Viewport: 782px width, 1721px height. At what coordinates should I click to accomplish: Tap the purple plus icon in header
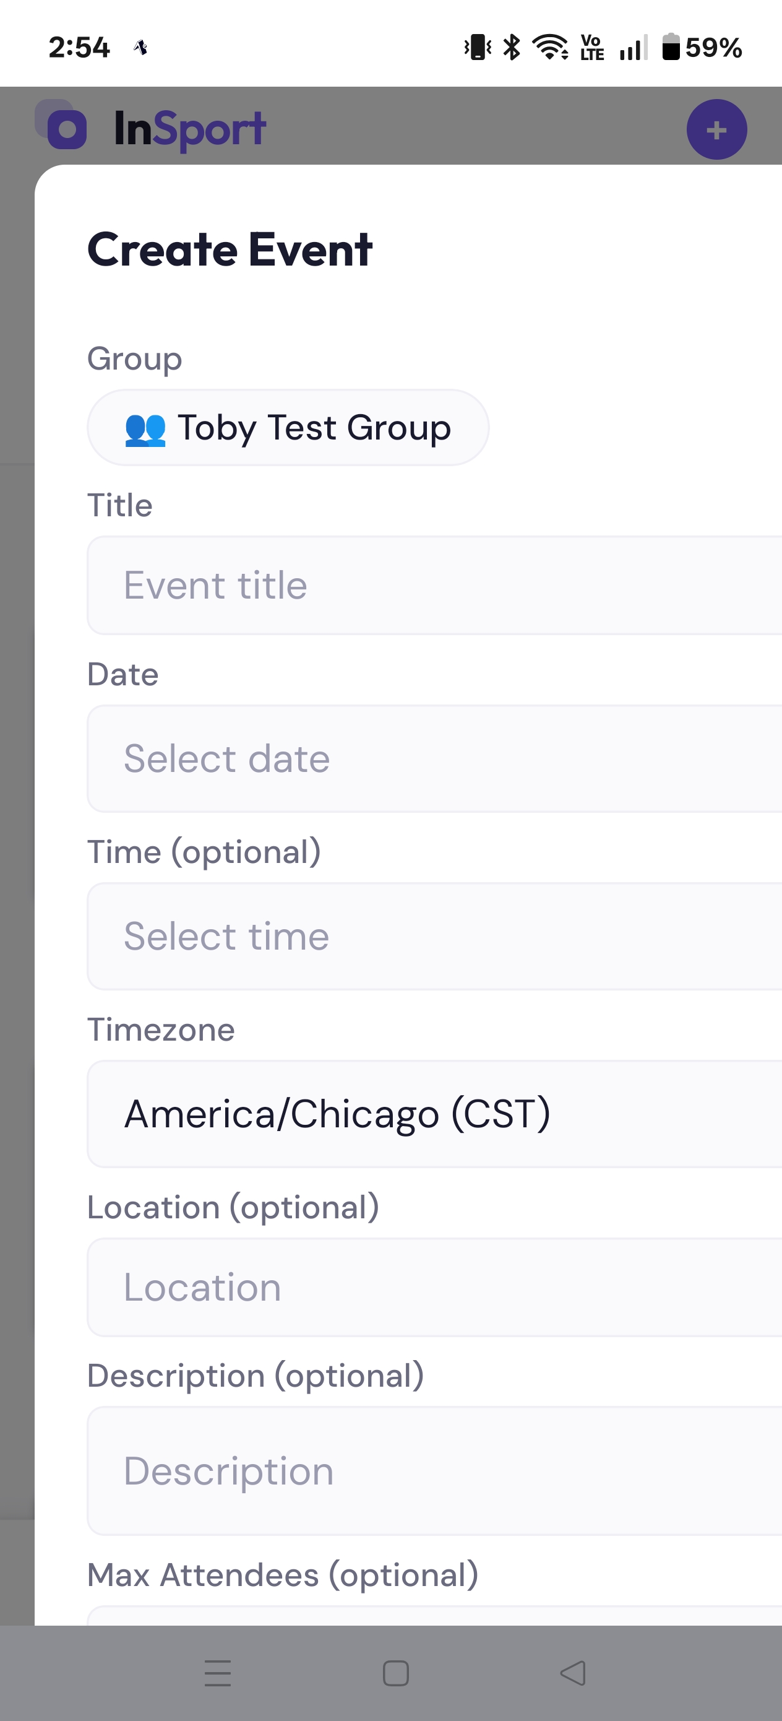(x=716, y=129)
